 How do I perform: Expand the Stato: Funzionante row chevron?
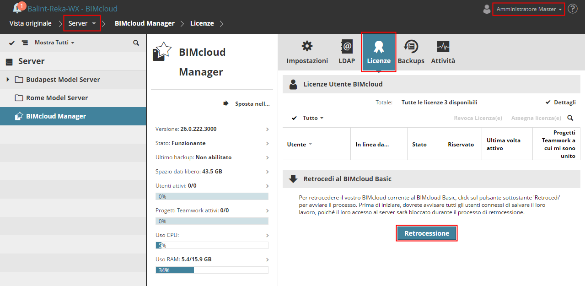point(267,144)
